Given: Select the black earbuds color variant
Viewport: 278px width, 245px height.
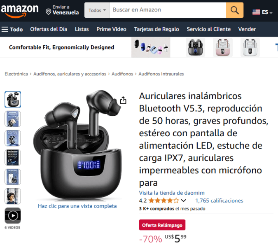Looking at the screenshot, I should [x=195, y=47].
